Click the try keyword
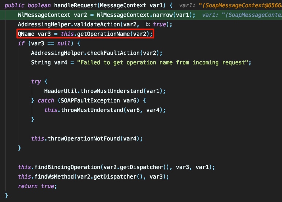282x202 pixels. click(x=36, y=82)
